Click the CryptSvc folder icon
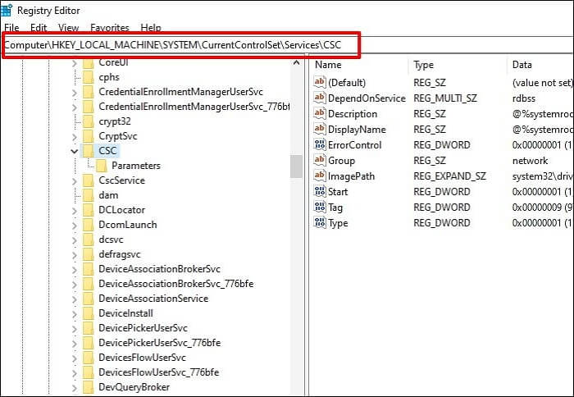 89,136
